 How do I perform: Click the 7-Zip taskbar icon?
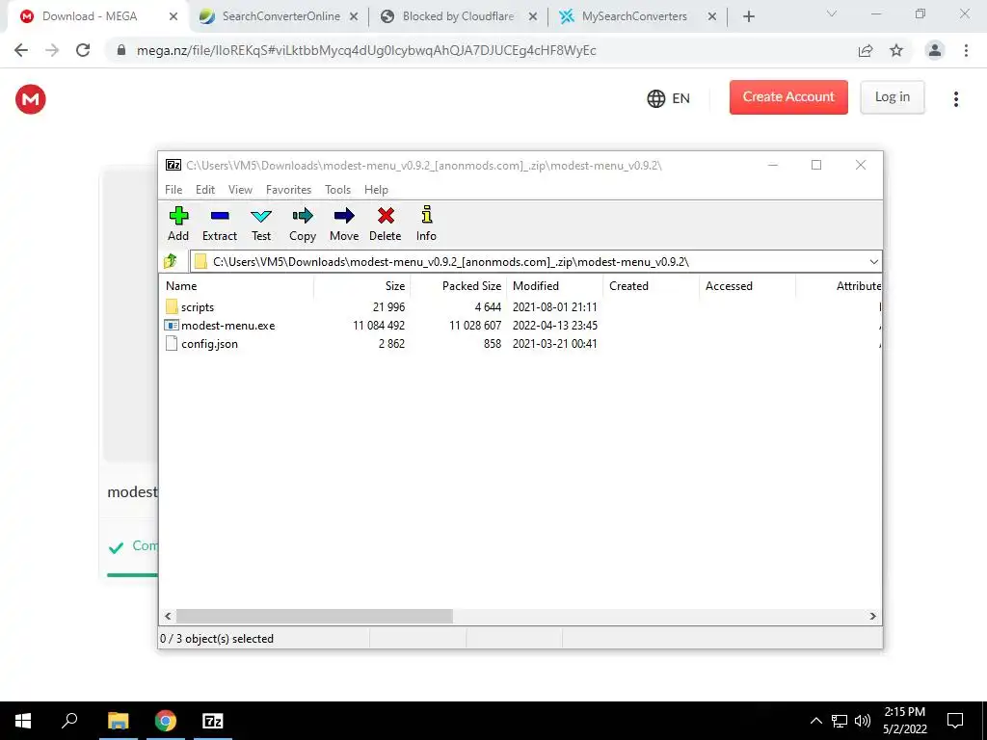(x=213, y=721)
